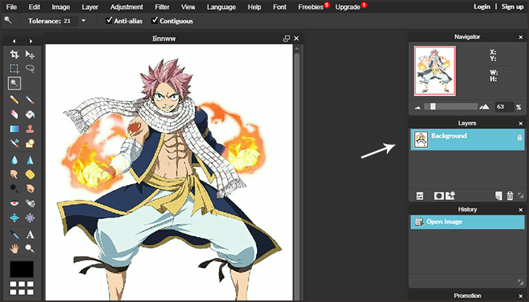Uncheck the Contiguous option

pos(156,20)
